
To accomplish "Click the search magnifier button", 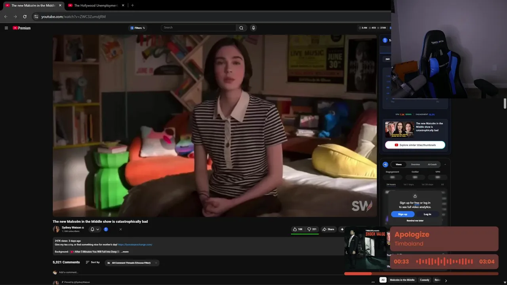I will pos(241,28).
